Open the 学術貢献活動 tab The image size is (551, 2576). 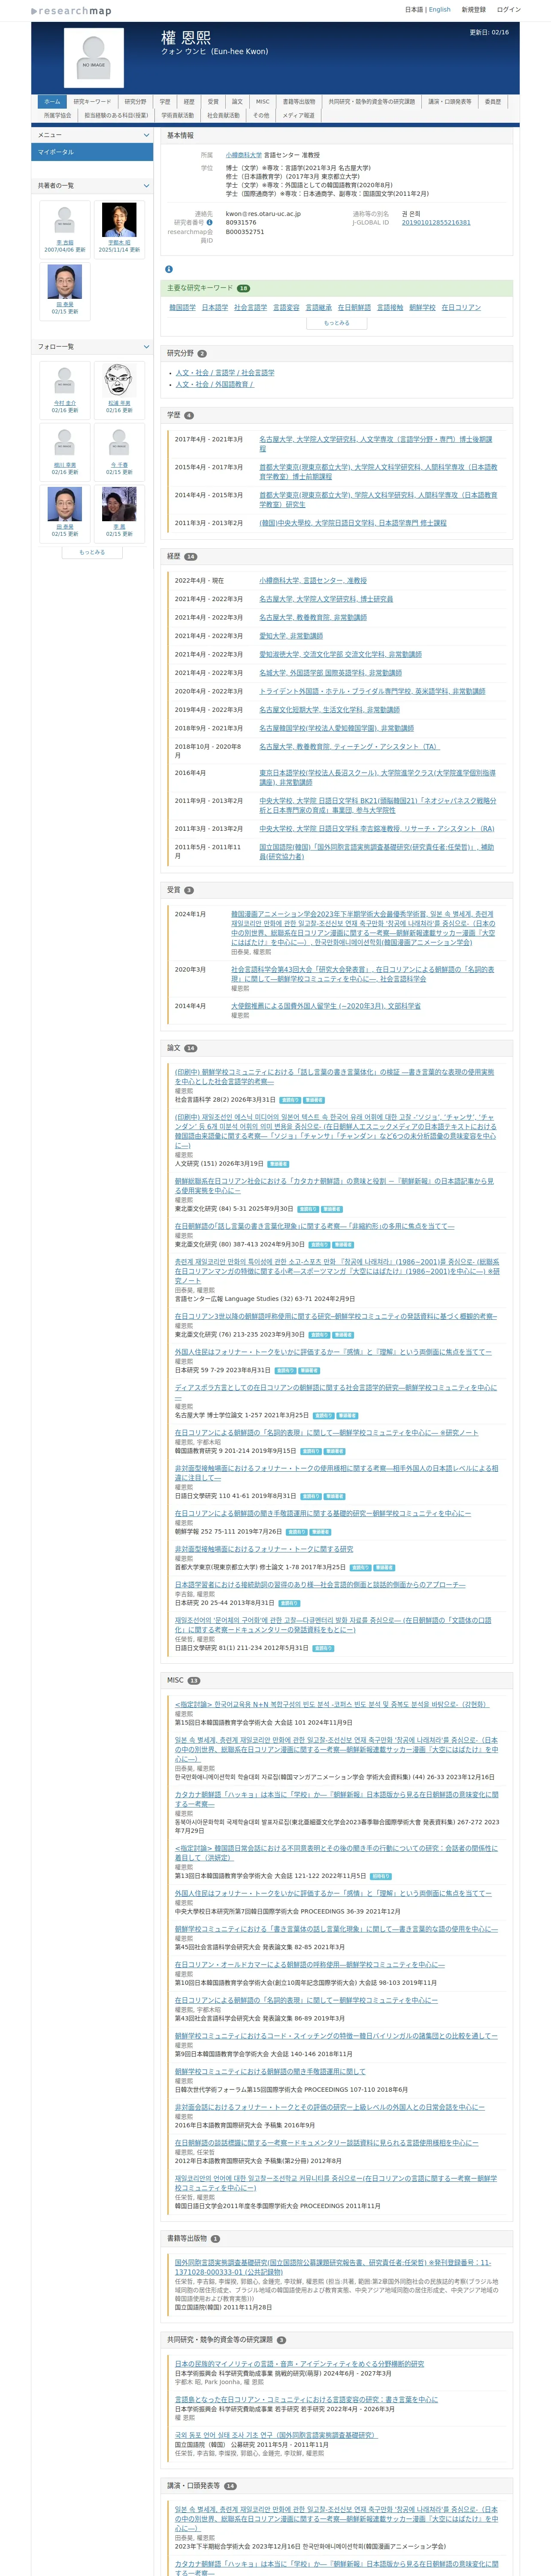click(x=178, y=115)
